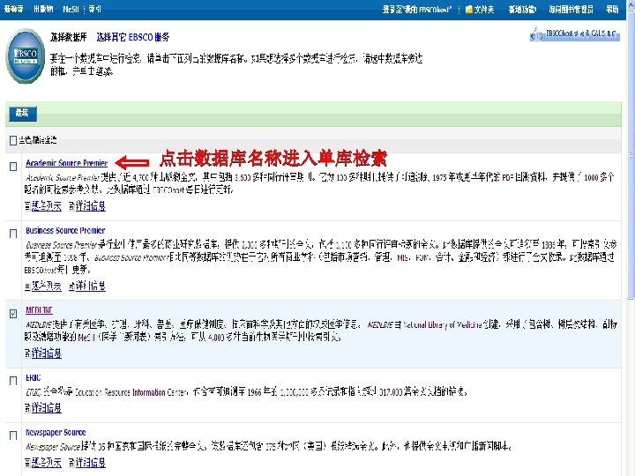Click the title list icon under Academic Source Premier
Image resolution: width=635 pixels, height=476 pixels.
(x=27, y=206)
